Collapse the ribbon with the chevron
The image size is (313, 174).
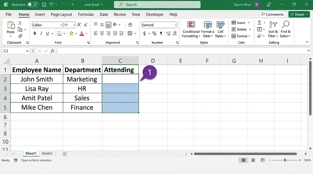click(307, 42)
